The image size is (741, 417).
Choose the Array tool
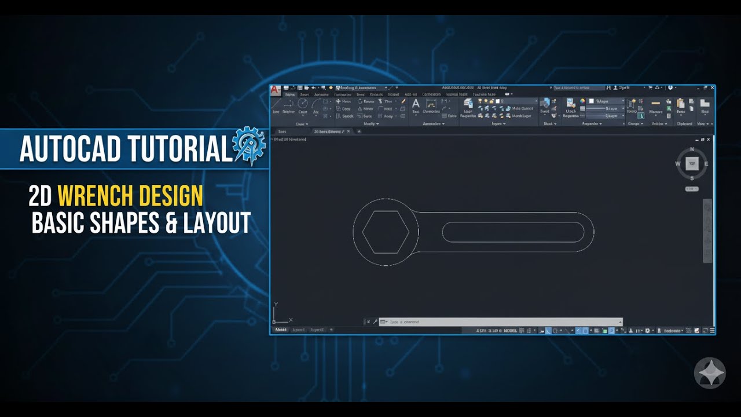click(386, 116)
